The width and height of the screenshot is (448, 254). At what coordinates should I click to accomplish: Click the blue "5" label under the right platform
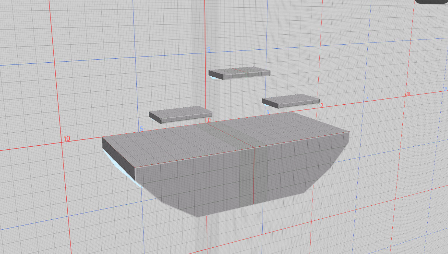click(268, 112)
